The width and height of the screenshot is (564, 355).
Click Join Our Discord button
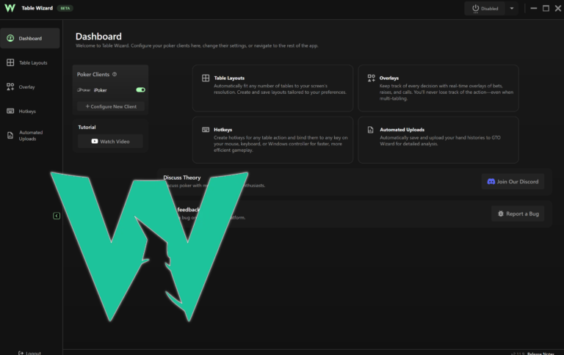(513, 181)
